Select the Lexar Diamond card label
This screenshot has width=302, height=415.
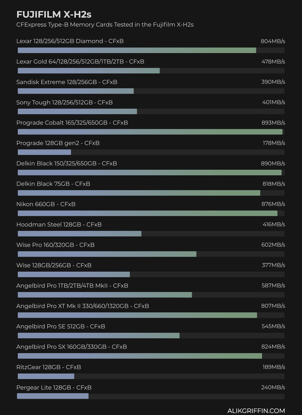click(70, 41)
